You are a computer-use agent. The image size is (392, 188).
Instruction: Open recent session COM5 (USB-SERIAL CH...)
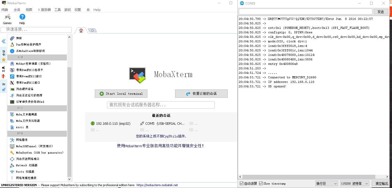tap(162, 123)
